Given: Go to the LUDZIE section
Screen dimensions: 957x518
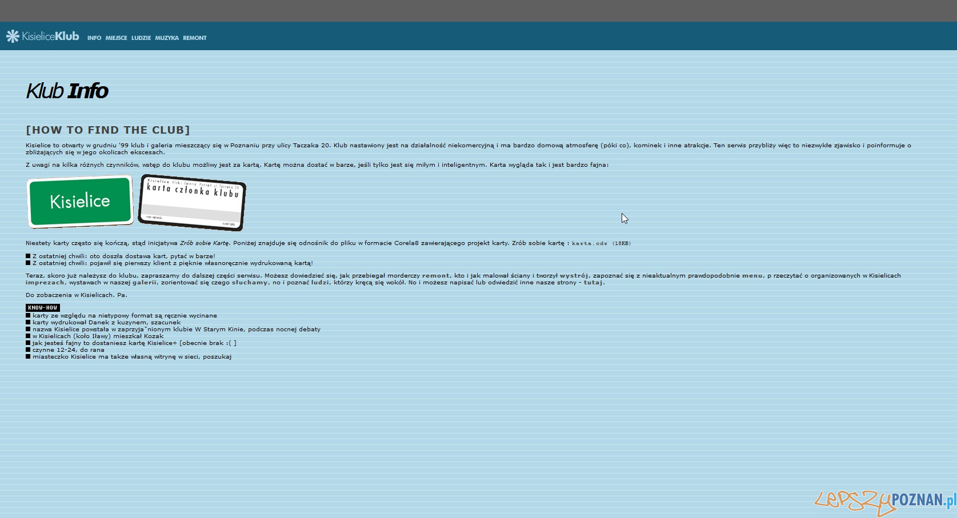Looking at the screenshot, I should pyautogui.click(x=141, y=38).
